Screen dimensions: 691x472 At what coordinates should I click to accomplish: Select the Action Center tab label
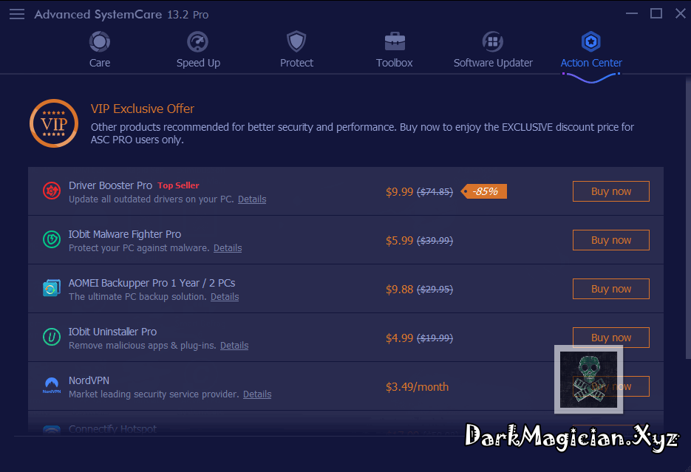click(x=591, y=63)
